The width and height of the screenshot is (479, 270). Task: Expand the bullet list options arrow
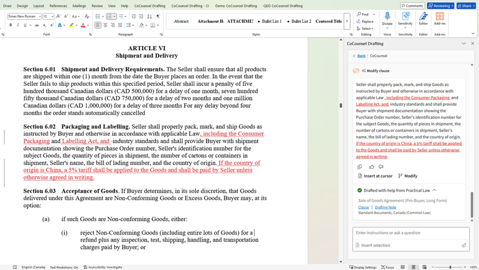coord(103,16)
